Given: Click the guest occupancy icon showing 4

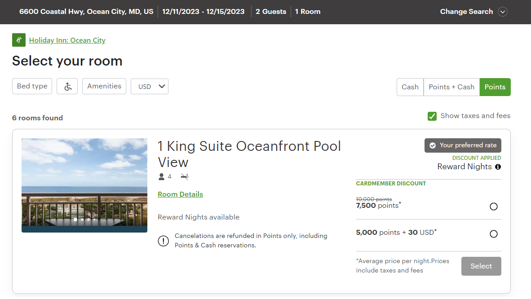Looking at the screenshot, I should coord(162,176).
